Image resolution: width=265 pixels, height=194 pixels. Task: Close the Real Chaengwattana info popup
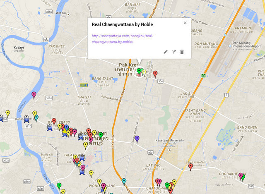pos(185,23)
